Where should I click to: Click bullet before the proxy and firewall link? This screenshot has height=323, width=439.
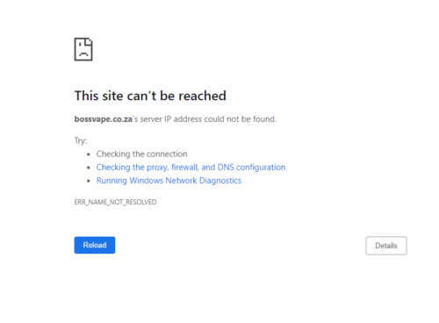[x=89, y=168]
